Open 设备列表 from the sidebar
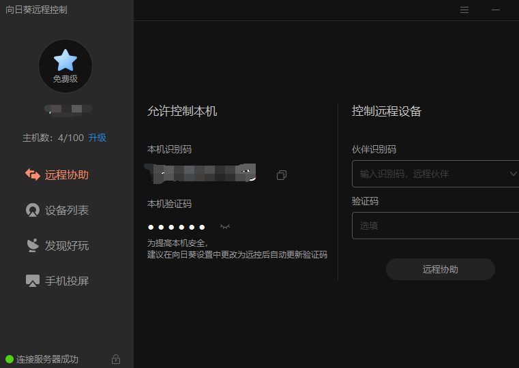 (57, 210)
